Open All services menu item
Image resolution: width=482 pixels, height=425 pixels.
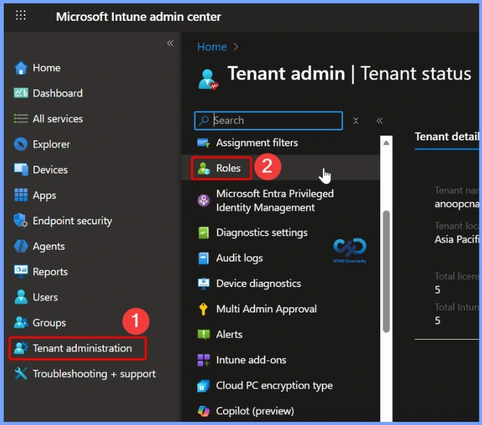click(57, 119)
